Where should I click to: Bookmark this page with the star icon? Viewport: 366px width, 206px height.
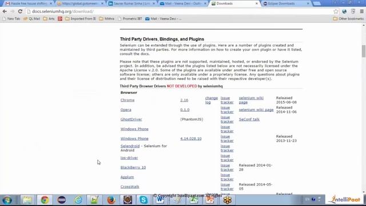tap(336, 11)
